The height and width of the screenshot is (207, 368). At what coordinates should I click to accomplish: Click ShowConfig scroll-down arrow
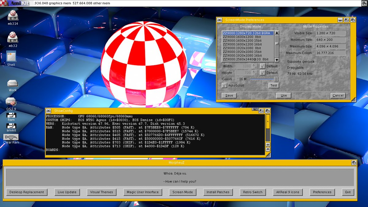point(268,149)
